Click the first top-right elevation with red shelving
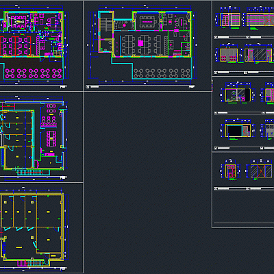The width and height of the screenshot is (274, 274). pos(230,20)
